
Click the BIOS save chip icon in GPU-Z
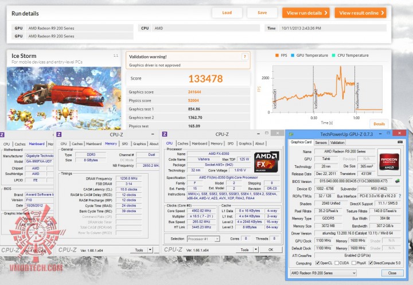pyautogui.click(x=398, y=181)
